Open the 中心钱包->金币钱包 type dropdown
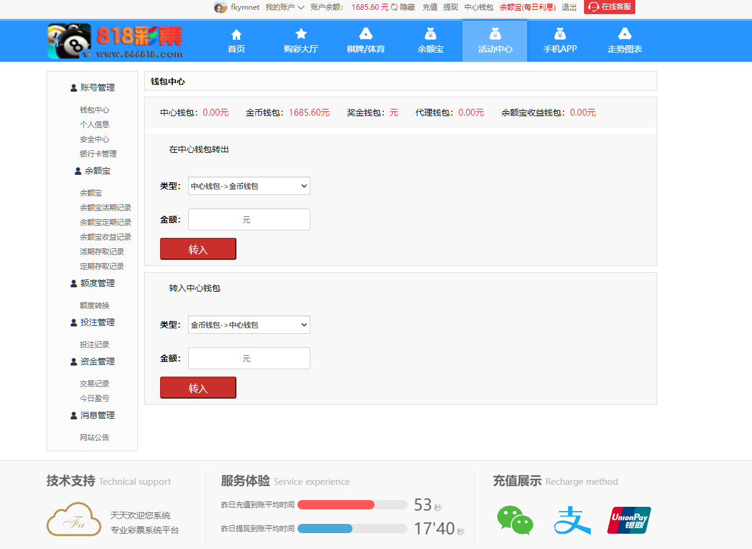Image resolution: width=752 pixels, height=549 pixels. [x=249, y=186]
